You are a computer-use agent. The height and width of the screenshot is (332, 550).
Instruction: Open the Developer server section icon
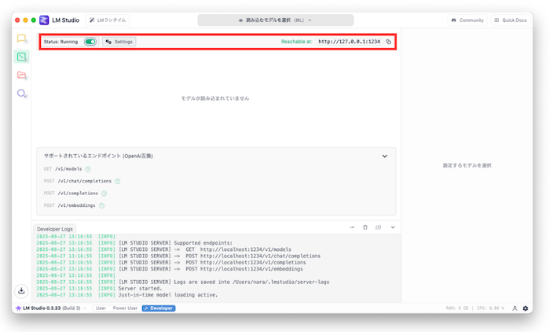[x=21, y=57]
